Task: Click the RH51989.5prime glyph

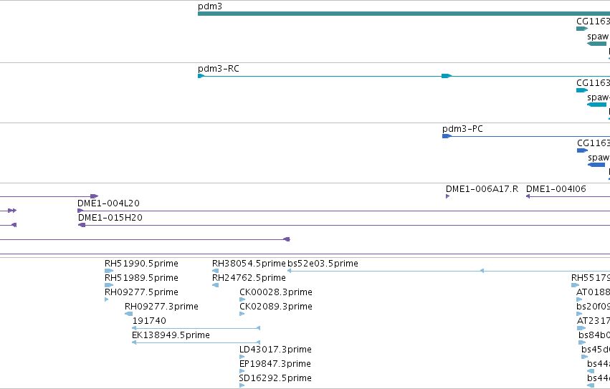Action: tap(109, 285)
